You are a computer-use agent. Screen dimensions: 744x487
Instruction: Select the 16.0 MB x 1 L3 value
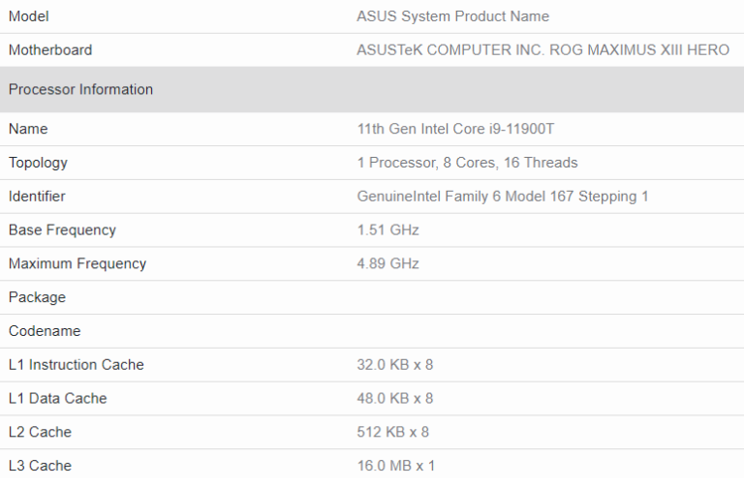click(395, 467)
